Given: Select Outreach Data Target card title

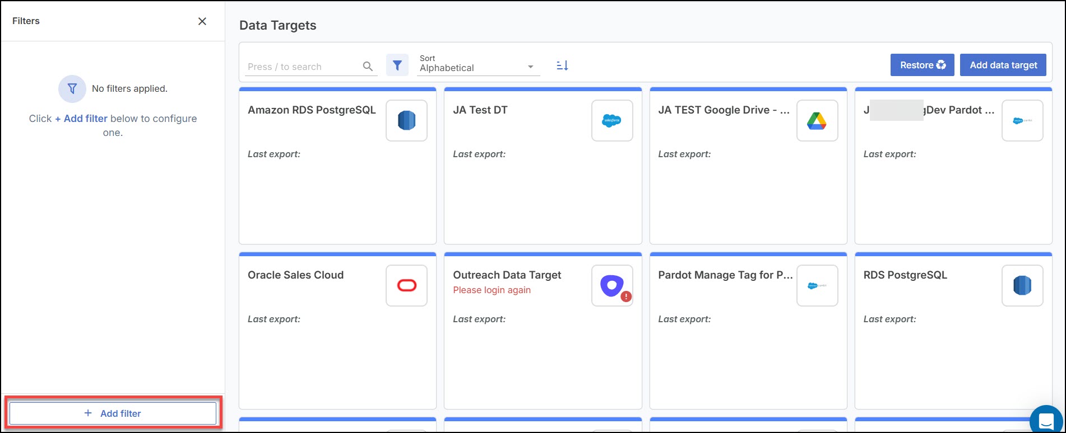Looking at the screenshot, I should click(x=507, y=275).
